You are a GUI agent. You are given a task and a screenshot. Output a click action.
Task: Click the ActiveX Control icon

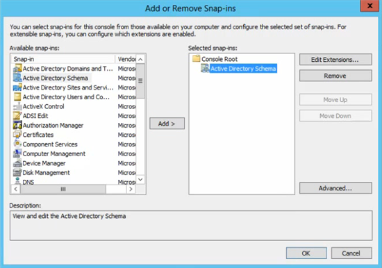[x=17, y=106]
